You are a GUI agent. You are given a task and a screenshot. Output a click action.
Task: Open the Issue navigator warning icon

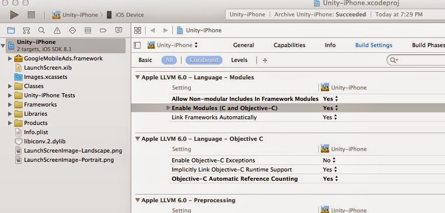(x=57, y=30)
